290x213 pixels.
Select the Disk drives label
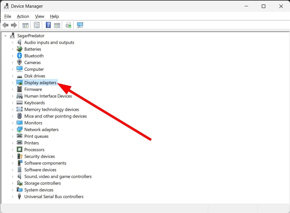coord(35,76)
